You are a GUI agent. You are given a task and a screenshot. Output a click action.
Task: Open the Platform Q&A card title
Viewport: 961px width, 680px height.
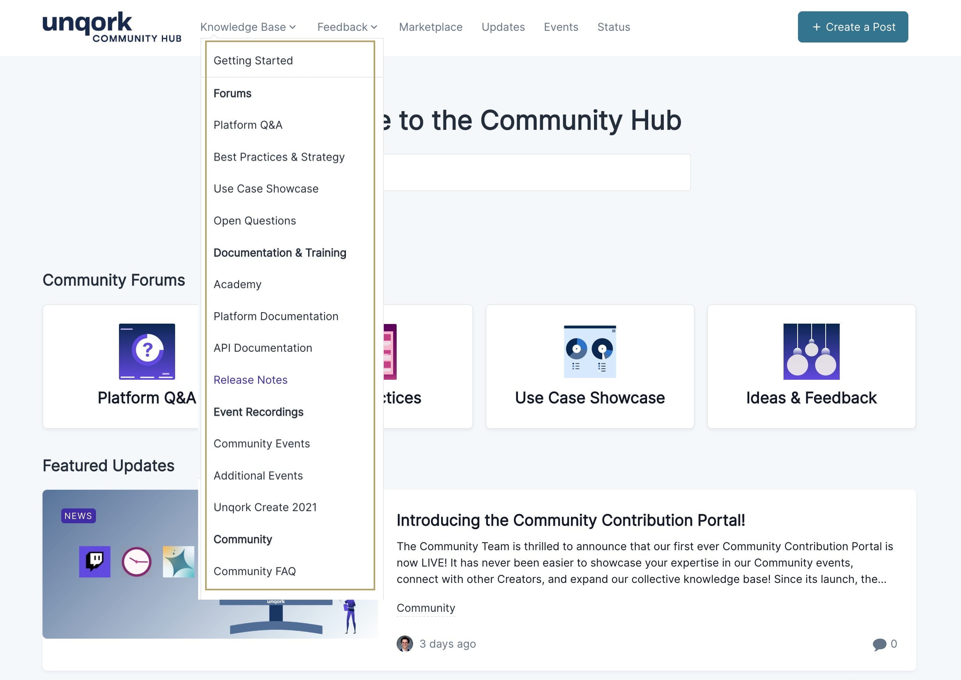pos(147,397)
